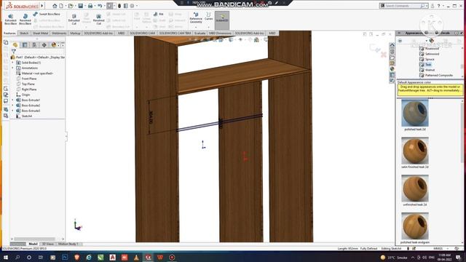Click the filter funnel icon in tree
The width and height of the screenshot is (466, 262).
coord(13,52)
